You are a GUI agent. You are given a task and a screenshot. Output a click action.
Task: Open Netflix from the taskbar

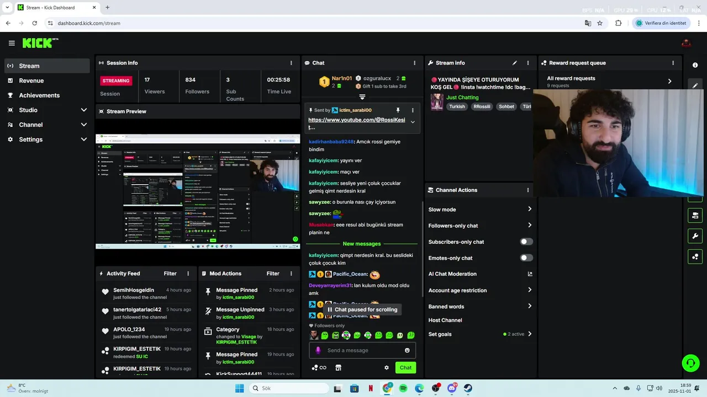pos(371,389)
